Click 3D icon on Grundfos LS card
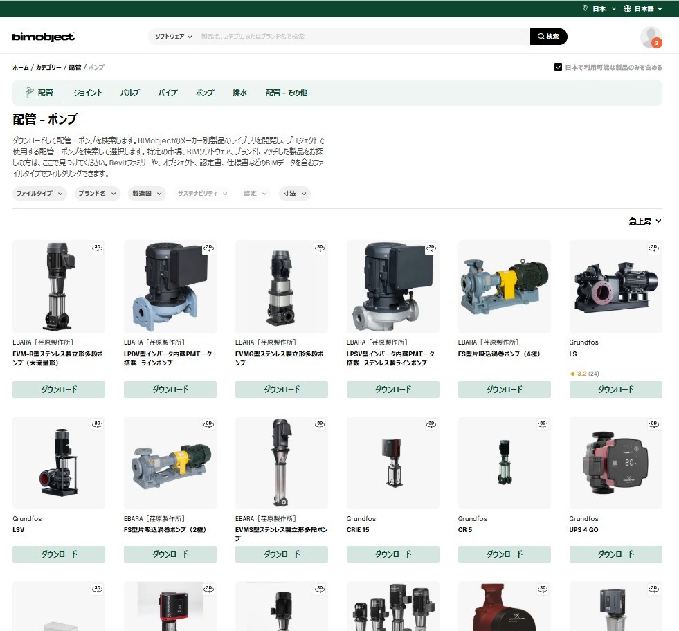 coord(654,248)
